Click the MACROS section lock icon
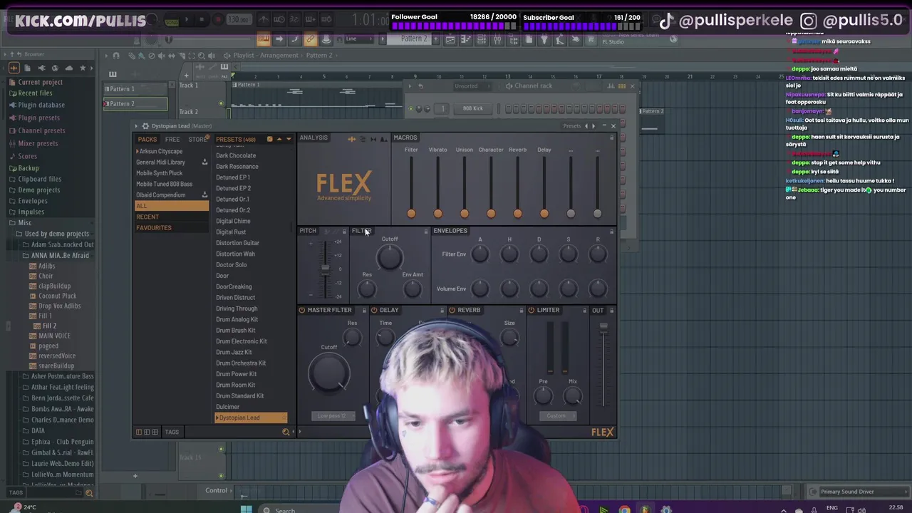The height and width of the screenshot is (513, 912). pos(612,138)
